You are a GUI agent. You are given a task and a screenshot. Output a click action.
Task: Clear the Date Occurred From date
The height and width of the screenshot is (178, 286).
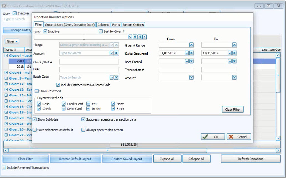coord(191,53)
